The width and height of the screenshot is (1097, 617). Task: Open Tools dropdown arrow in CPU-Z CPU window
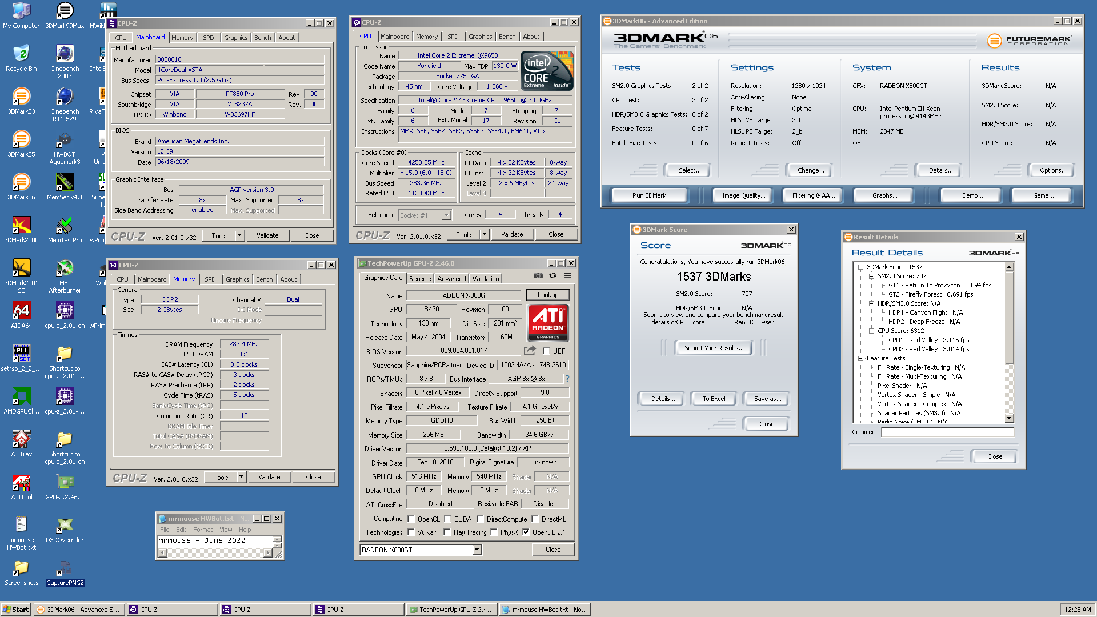[x=484, y=234]
